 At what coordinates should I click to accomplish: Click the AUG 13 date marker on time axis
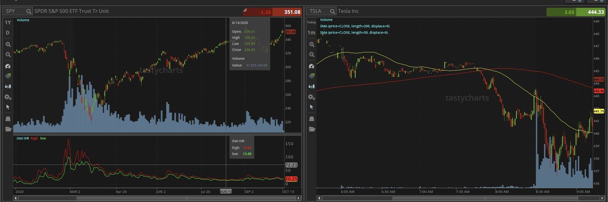pos(227,191)
